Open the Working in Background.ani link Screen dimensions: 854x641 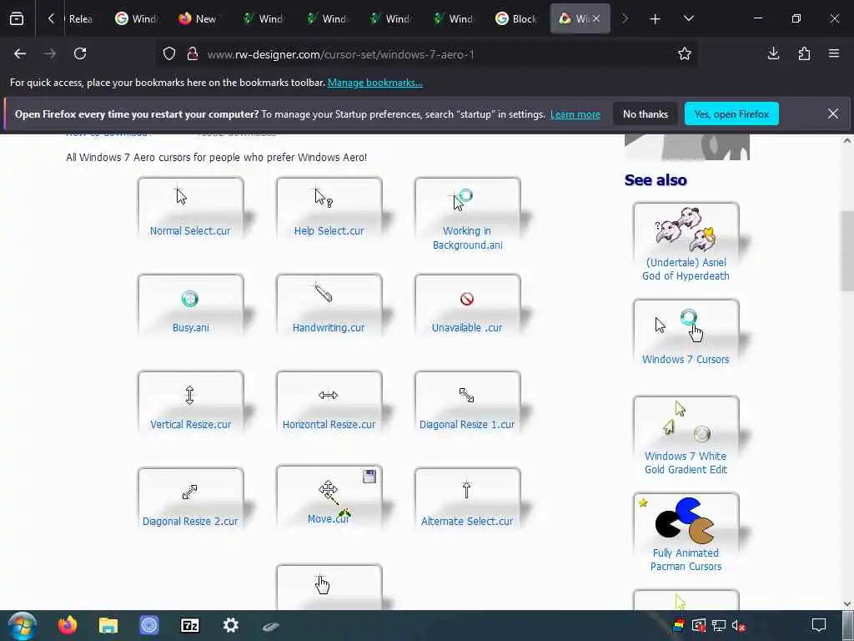click(x=467, y=238)
